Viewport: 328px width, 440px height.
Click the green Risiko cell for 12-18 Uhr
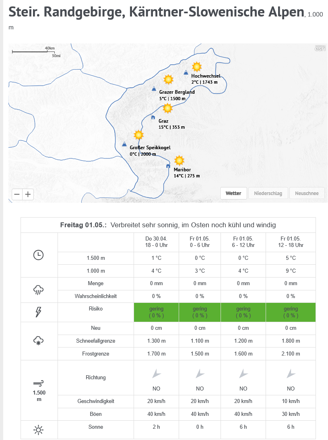[291, 312]
